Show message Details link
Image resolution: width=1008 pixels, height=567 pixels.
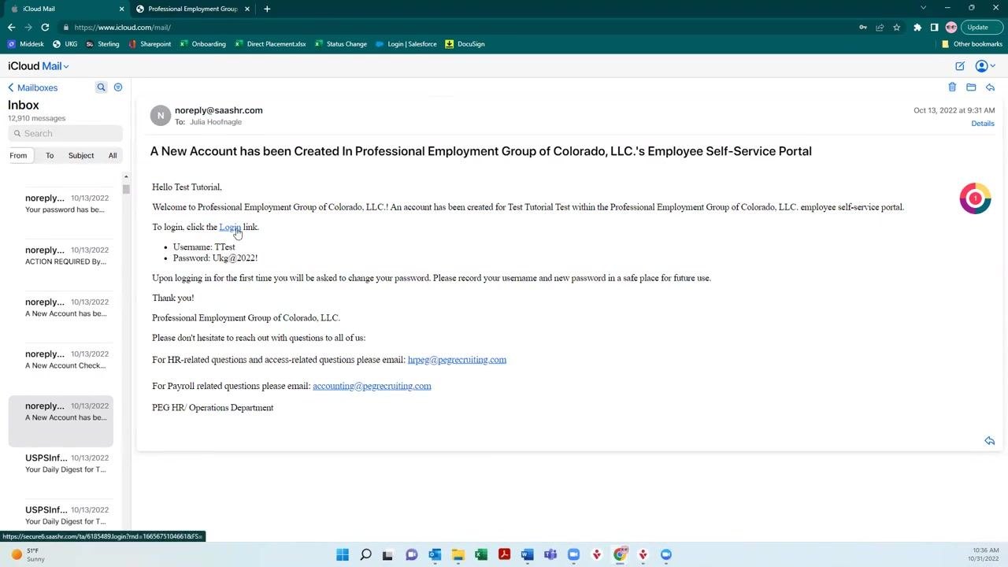[983, 124]
